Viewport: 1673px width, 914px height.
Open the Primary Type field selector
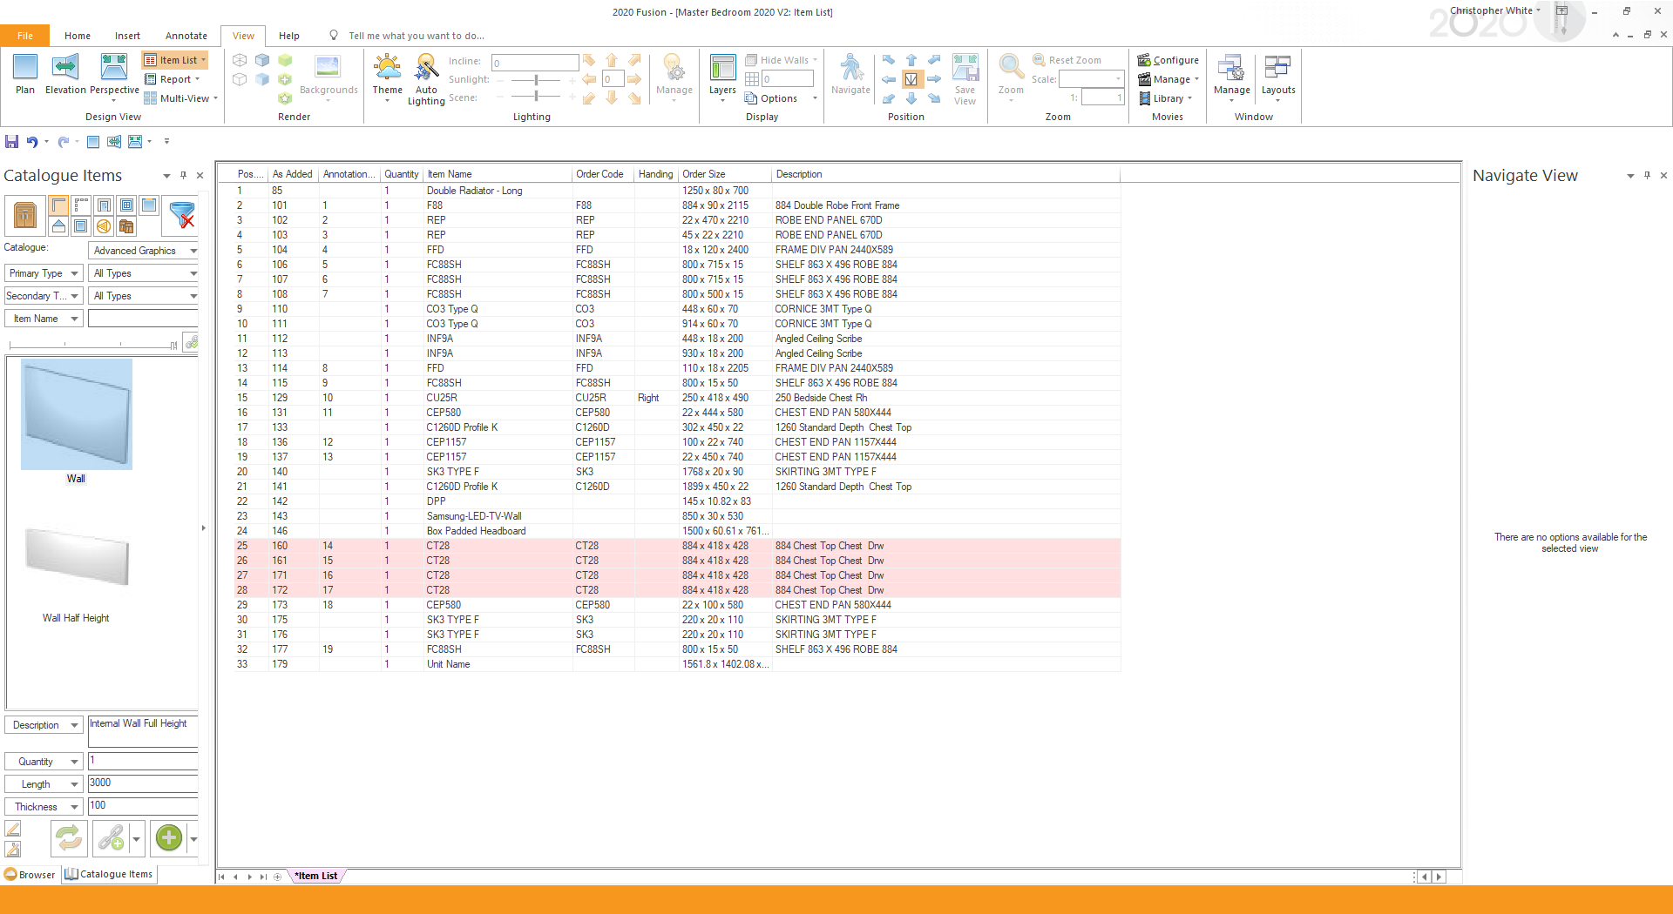point(44,273)
